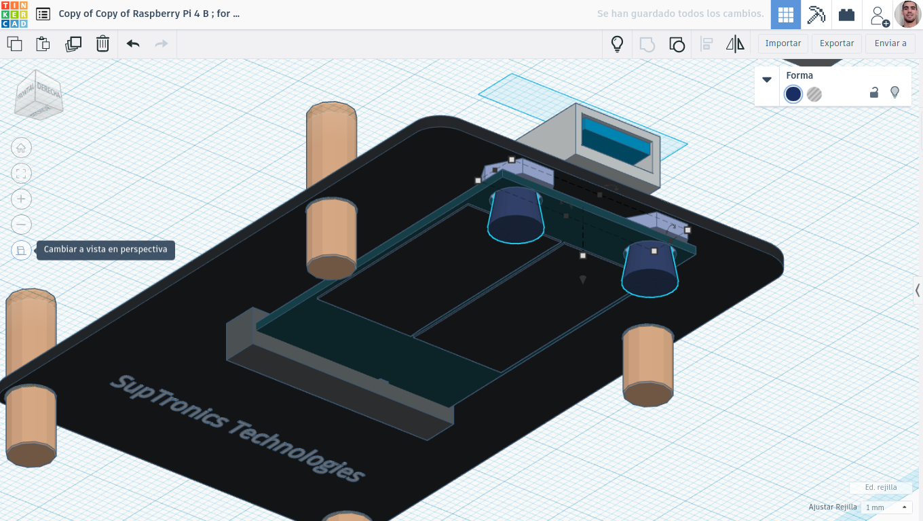923x521 pixels.
Task: Show all hidden objects lightbulb icon
Action: coord(617,44)
